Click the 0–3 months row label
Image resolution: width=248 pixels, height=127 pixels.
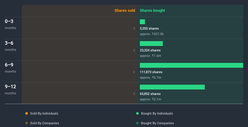pos(11,24)
